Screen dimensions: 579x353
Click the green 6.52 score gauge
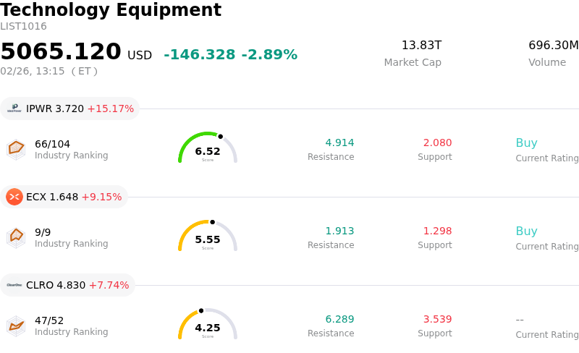click(208, 148)
